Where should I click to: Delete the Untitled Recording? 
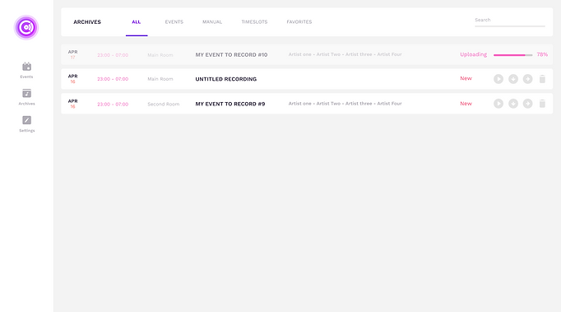coord(542,79)
